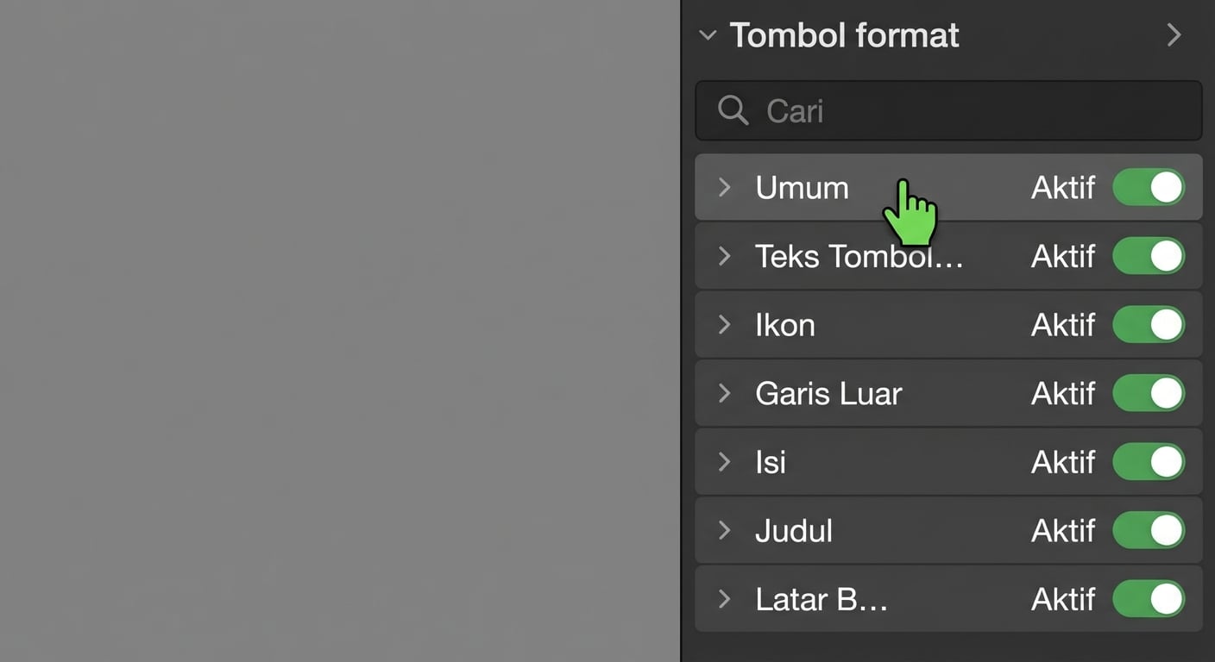
Task: Click the magnifying glass search icon
Action: point(733,110)
